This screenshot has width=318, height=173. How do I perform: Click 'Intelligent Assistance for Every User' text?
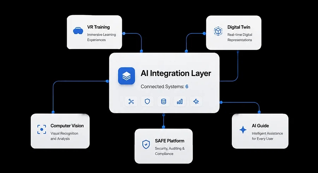click(267, 136)
